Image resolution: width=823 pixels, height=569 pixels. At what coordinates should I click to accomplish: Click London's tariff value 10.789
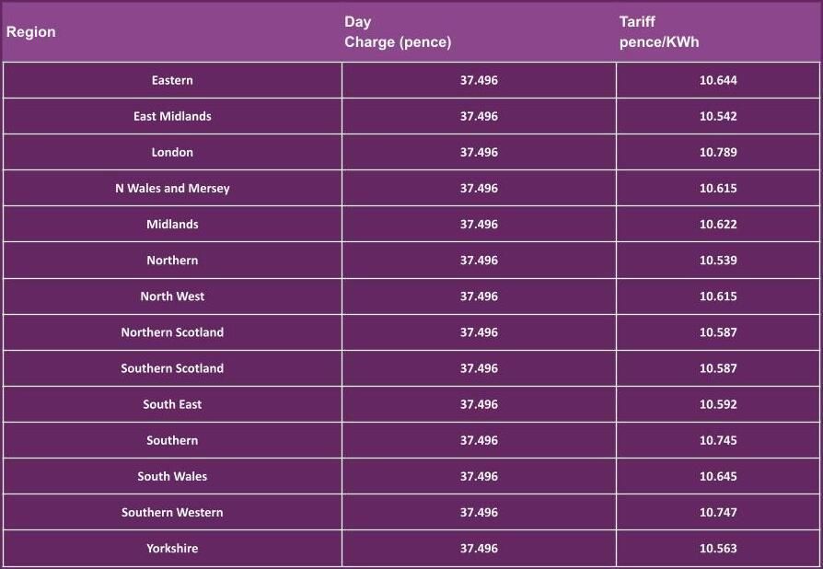(x=718, y=152)
